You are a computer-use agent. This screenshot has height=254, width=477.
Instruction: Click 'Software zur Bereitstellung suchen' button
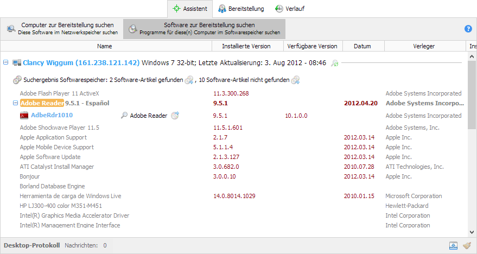pyautogui.click(x=204, y=29)
